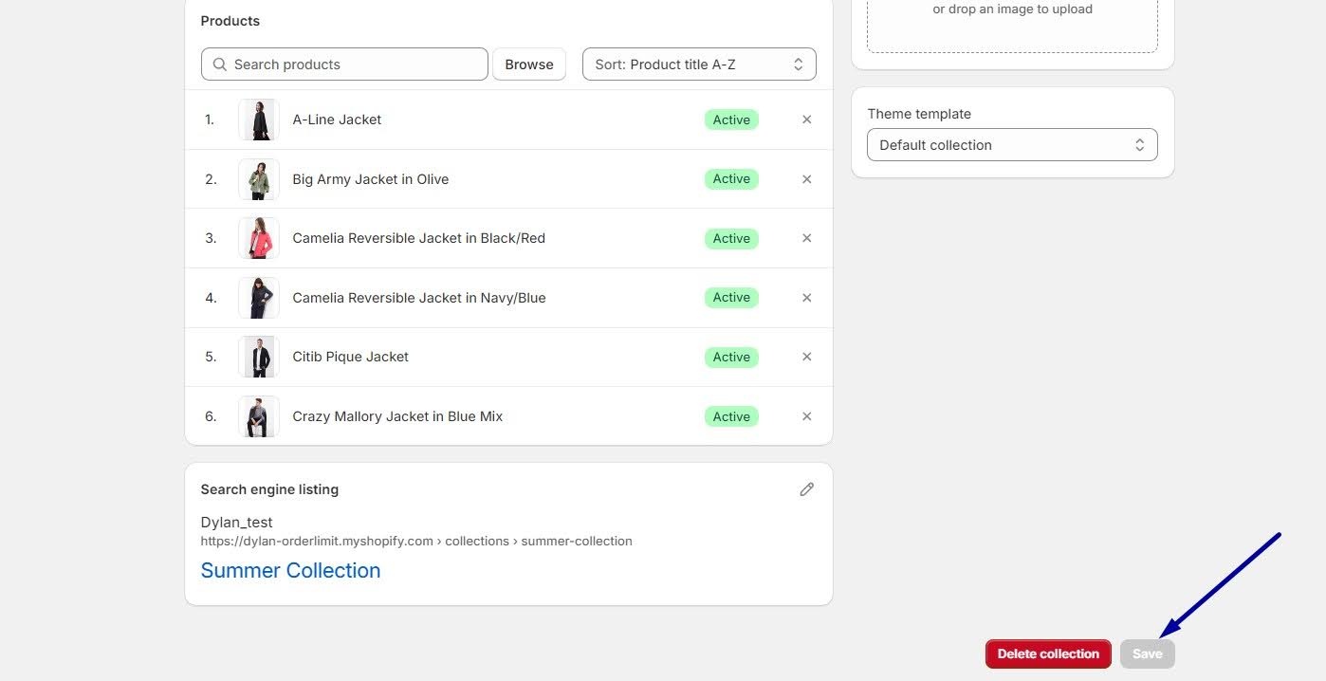
Task: Open Camelia Black/Red jacket thumbnail
Action: tap(259, 238)
